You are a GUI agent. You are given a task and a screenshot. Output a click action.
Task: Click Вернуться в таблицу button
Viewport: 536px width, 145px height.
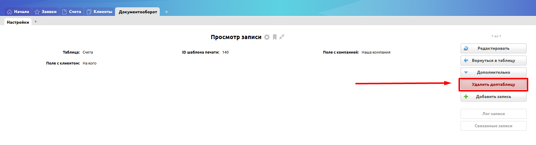(x=493, y=60)
